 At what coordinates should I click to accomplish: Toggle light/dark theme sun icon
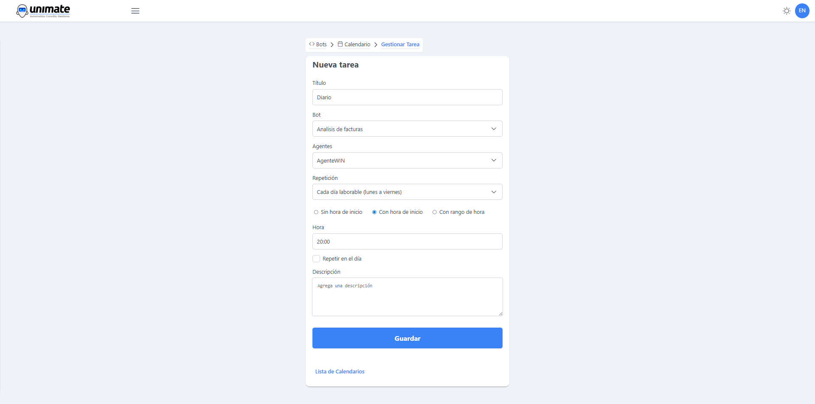(x=787, y=11)
